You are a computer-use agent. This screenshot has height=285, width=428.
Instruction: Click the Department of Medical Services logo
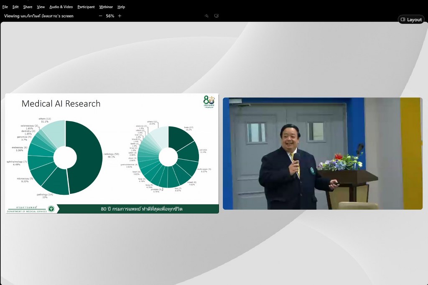(x=51, y=209)
